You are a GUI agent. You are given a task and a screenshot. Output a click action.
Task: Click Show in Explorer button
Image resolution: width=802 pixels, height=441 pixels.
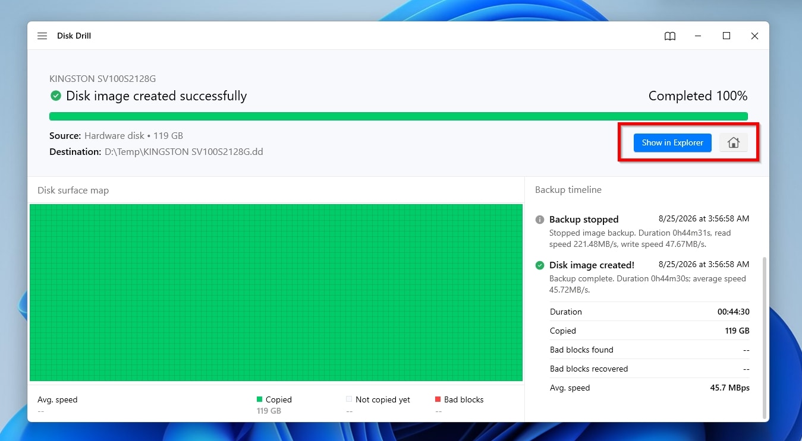pyautogui.click(x=672, y=142)
